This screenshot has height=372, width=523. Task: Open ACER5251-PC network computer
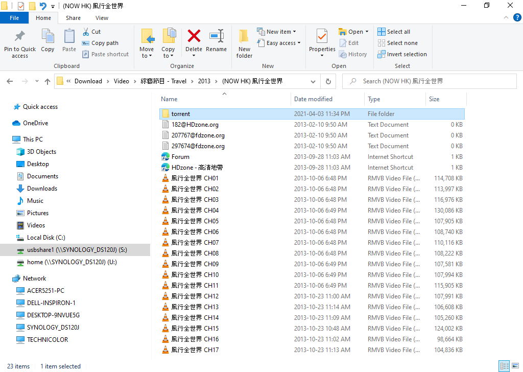(x=45, y=291)
